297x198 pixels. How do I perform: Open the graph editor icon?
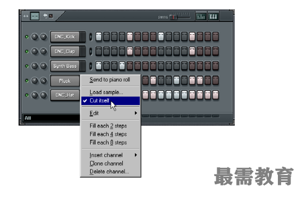[x=201, y=17]
